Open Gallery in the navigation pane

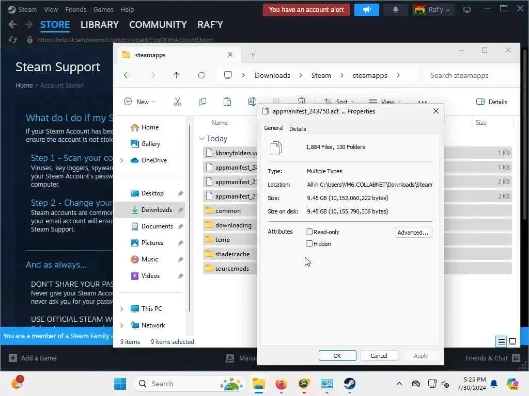coord(150,144)
